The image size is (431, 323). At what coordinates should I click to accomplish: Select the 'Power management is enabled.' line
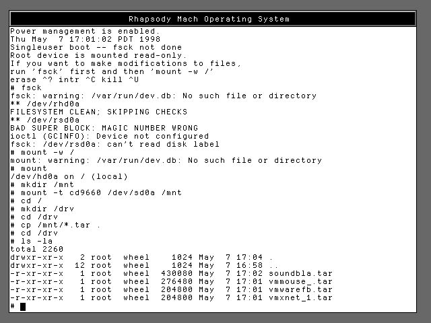(86, 32)
